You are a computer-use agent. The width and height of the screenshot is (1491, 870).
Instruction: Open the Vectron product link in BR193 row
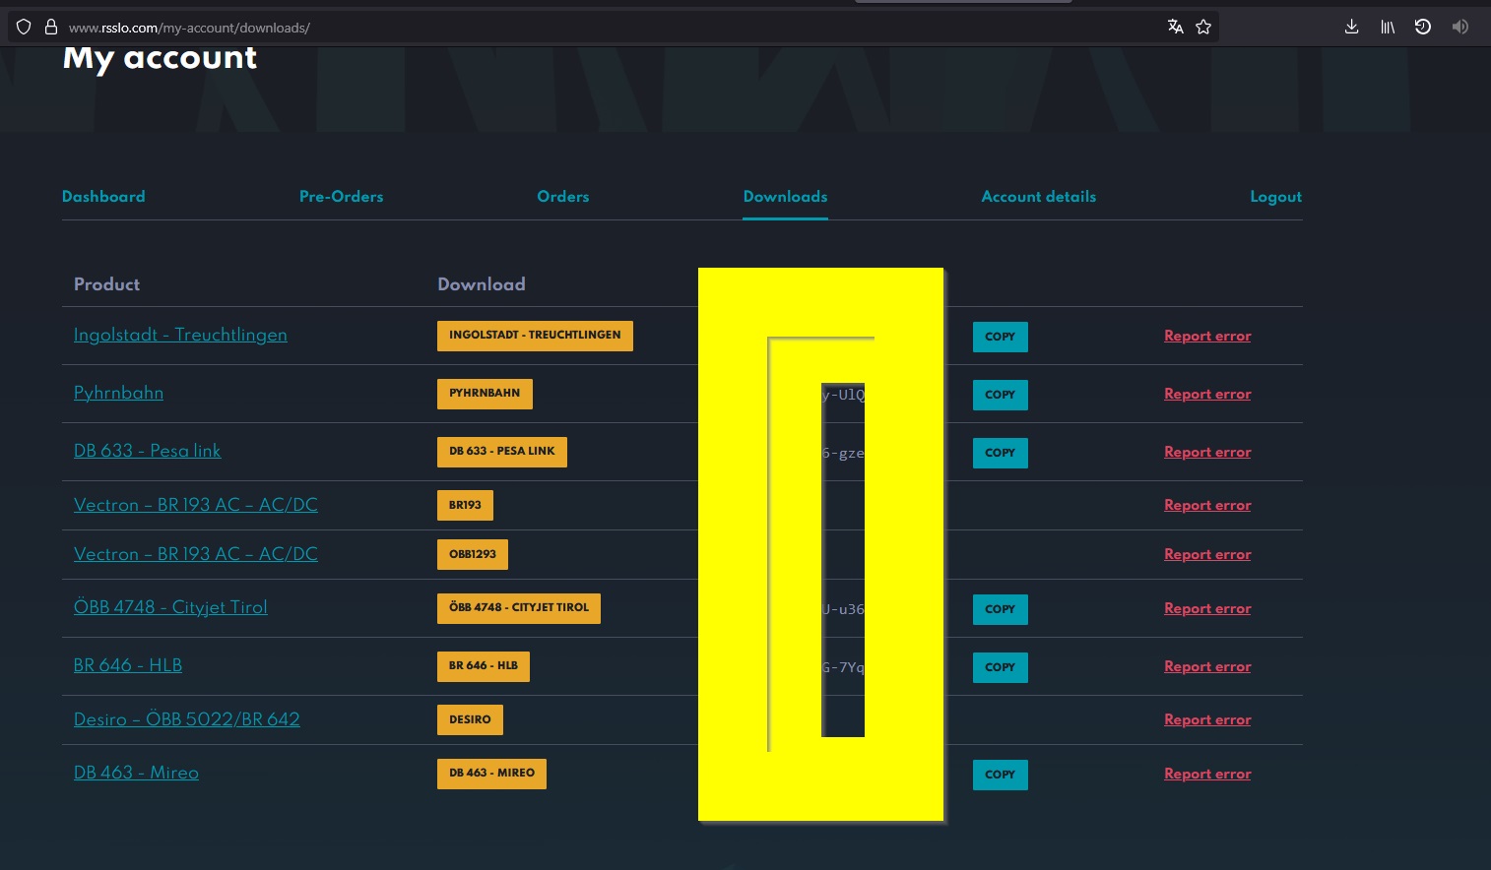[x=196, y=505]
